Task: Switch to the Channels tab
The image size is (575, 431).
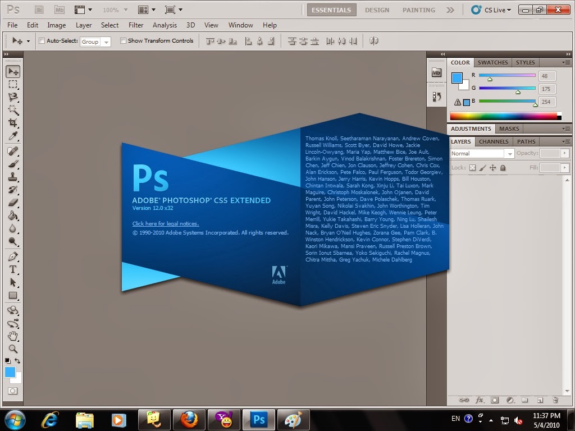Action: (x=493, y=141)
